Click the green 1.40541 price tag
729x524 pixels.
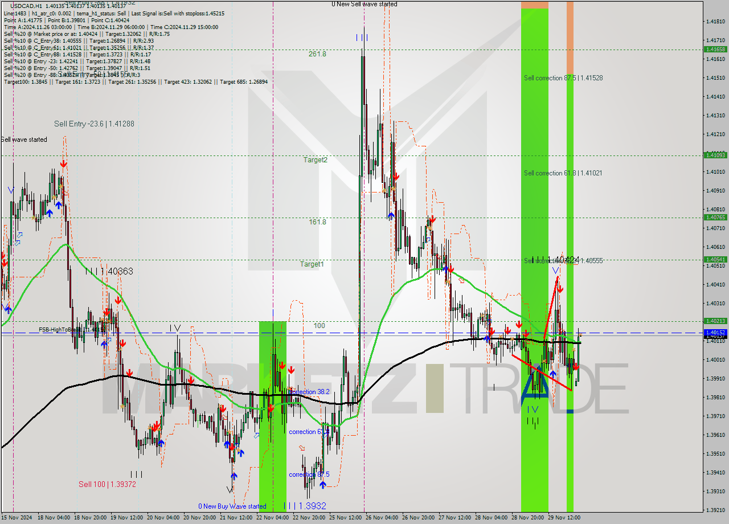(x=715, y=259)
